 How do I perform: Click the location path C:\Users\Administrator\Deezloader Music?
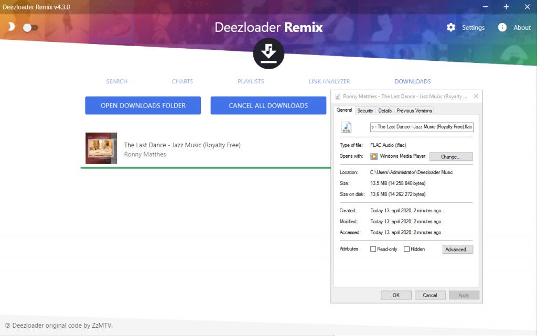tap(411, 172)
